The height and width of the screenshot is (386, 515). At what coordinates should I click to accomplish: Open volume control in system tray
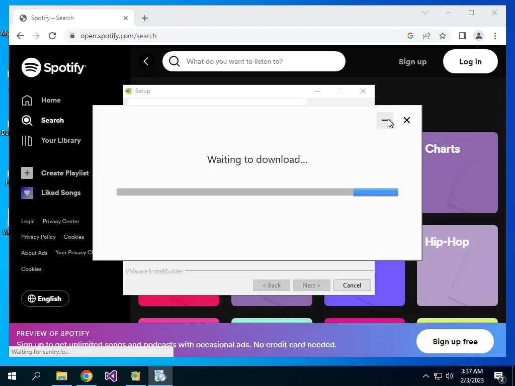[450, 376]
